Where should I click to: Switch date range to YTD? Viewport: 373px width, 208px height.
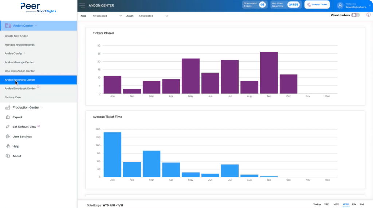(x=327, y=204)
